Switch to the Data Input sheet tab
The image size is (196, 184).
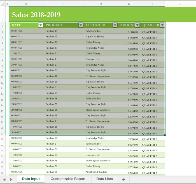point(31,179)
